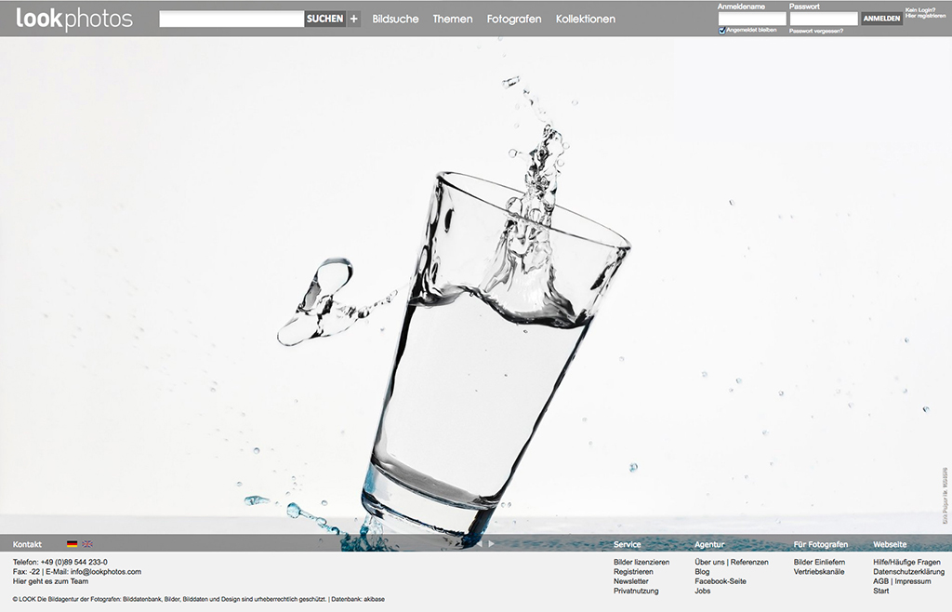The image size is (952, 612).
Task: Click Hier registrieren link
Action: (x=925, y=16)
